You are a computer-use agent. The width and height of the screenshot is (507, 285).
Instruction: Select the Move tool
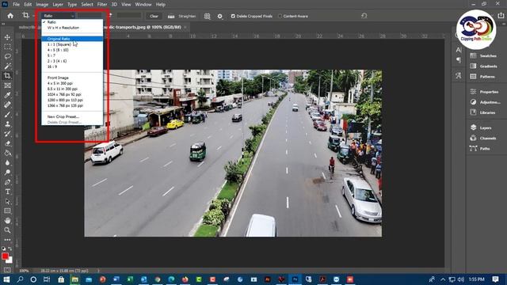[7, 37]
